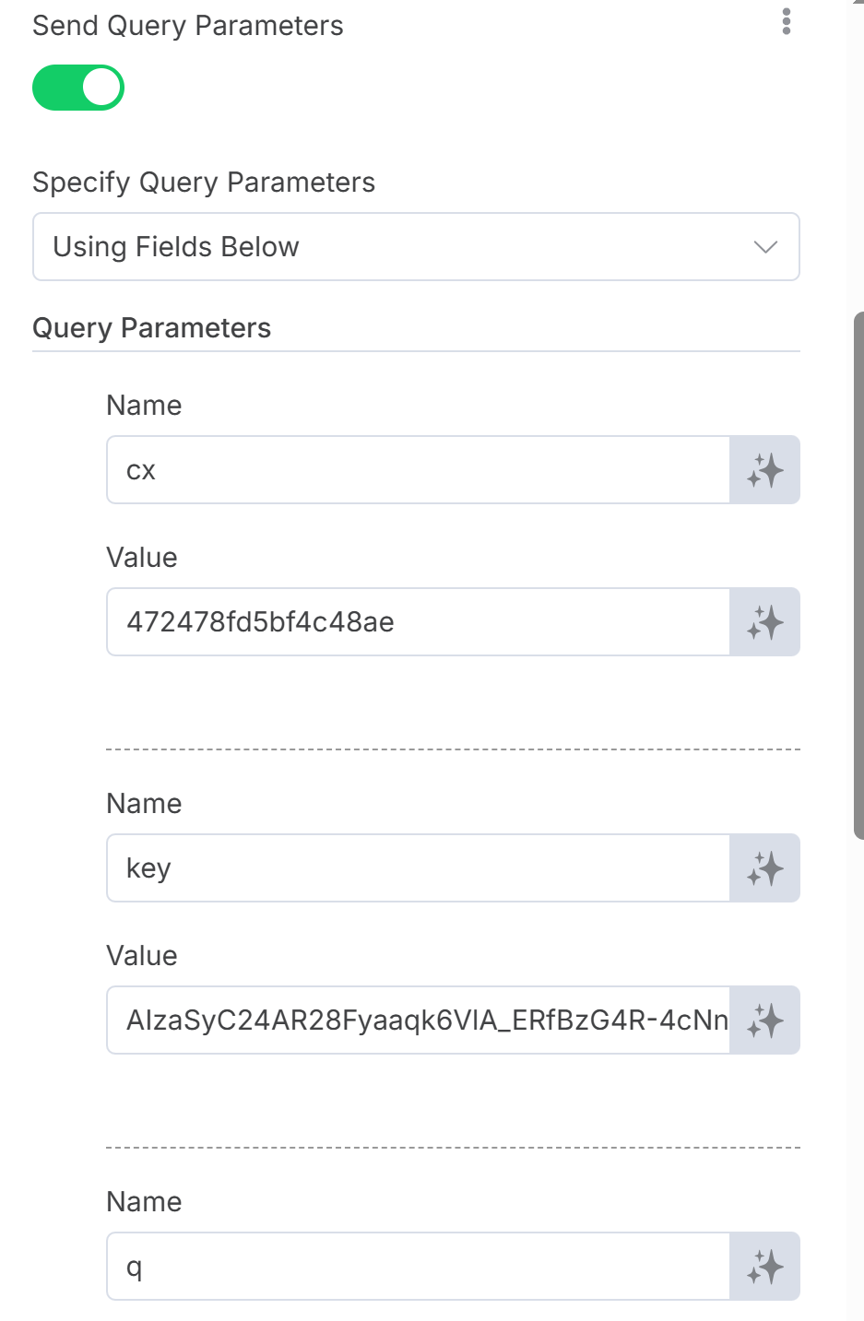Click the Specify Query Parameters label

204,183
